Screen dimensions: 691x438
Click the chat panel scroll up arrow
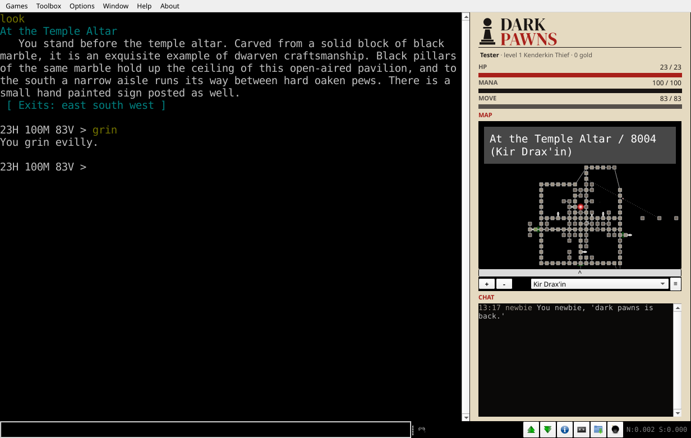[x=678, y=308]
